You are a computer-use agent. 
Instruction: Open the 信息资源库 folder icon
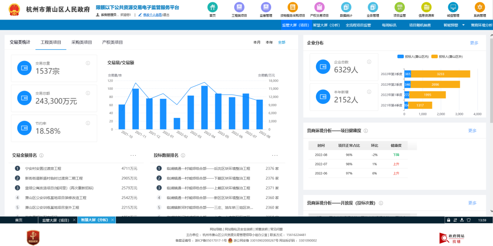click(x=426, y=7)
